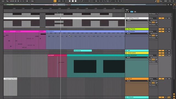Toggle the automation lock icon
Viewport: 176px width, 99px height.
pyautogui.click(x=135, y=12)
